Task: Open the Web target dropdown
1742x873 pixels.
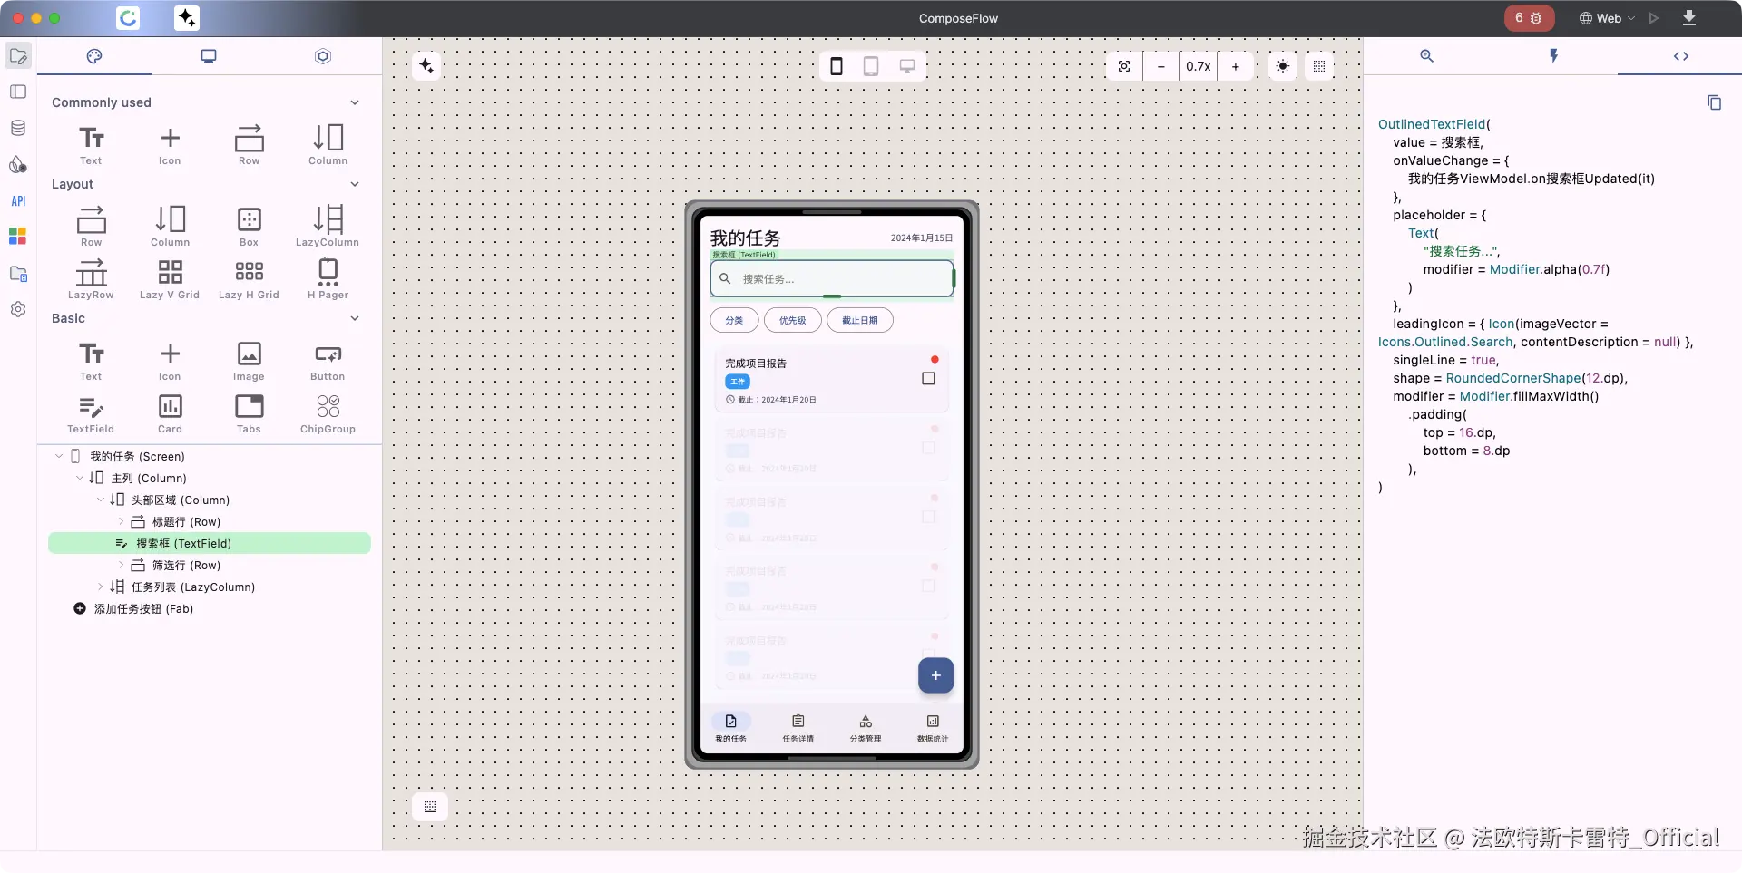Action: (1607, 18)
